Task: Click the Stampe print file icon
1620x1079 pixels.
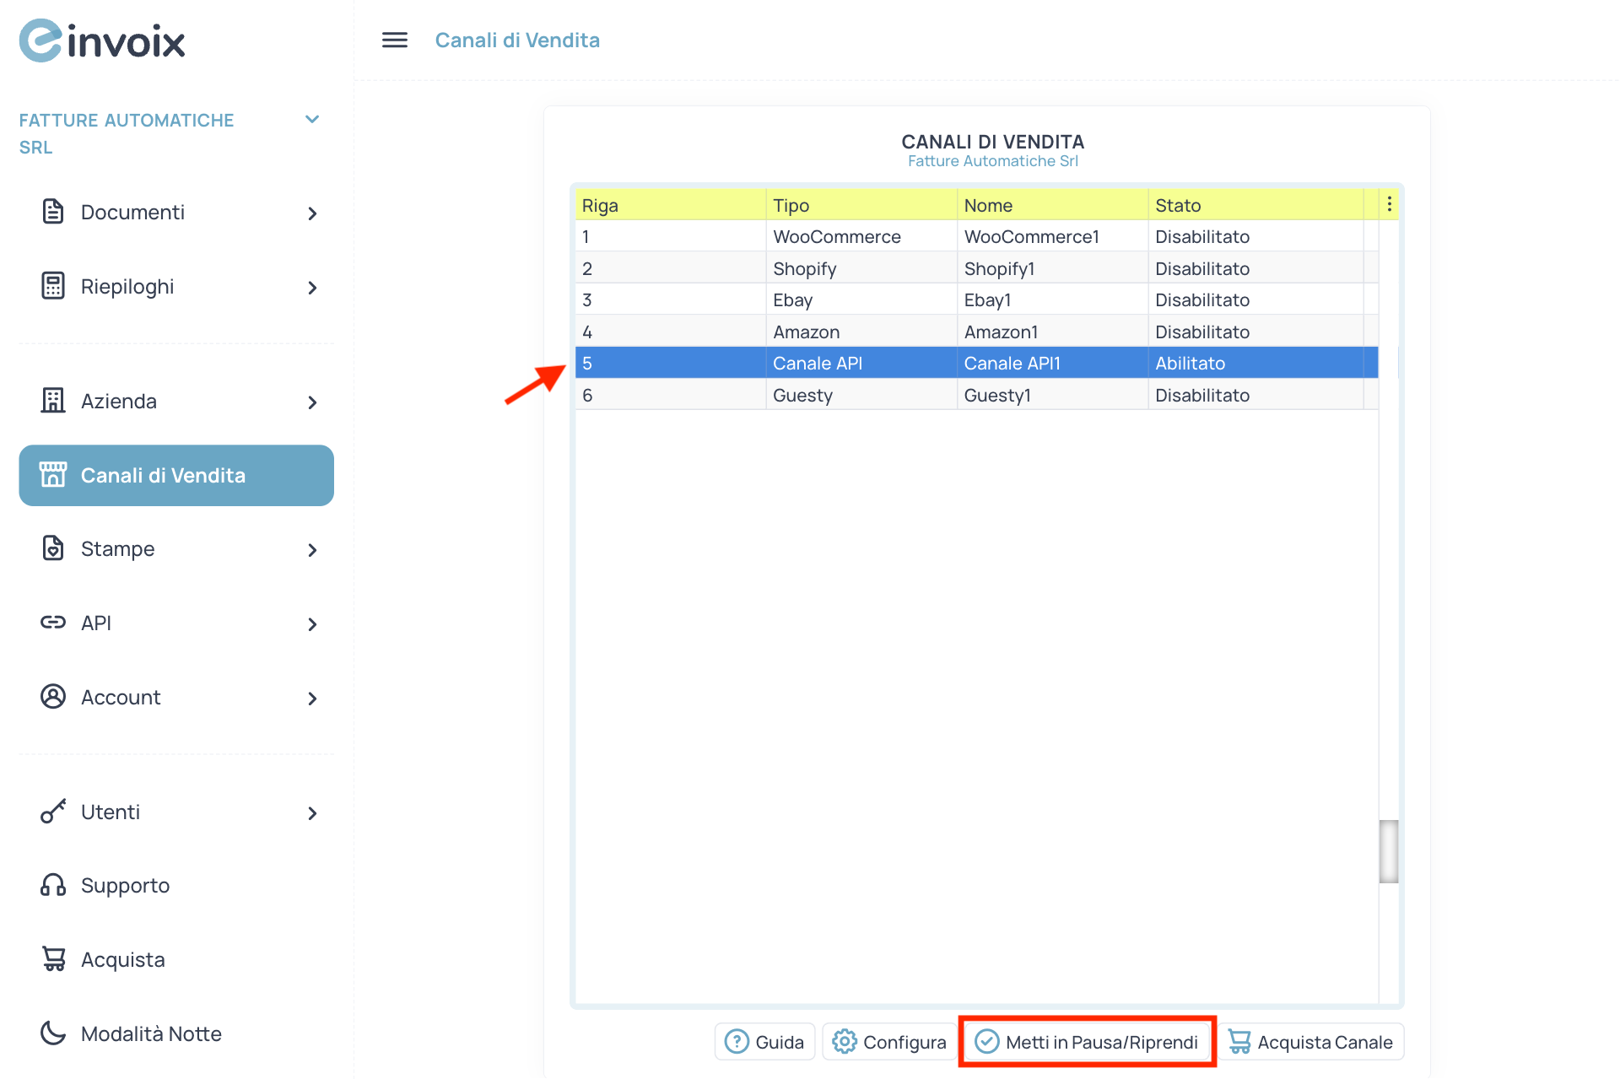Action: point(53,548)
